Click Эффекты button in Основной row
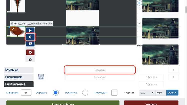Image resolution: width=187 pixels, height=105 pixels. (x=151, y=77)
